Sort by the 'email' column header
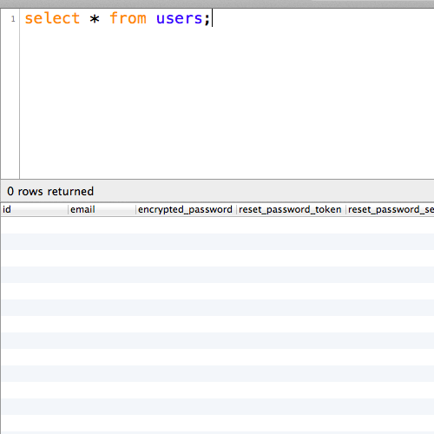 (x=102, y=209)
